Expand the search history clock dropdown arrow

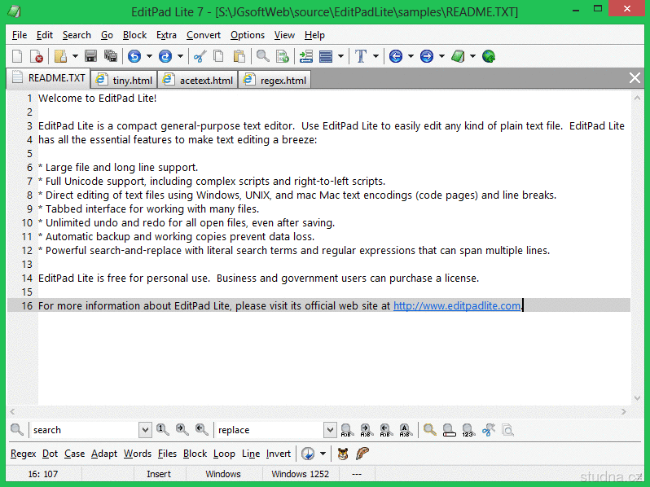point(323,454)
